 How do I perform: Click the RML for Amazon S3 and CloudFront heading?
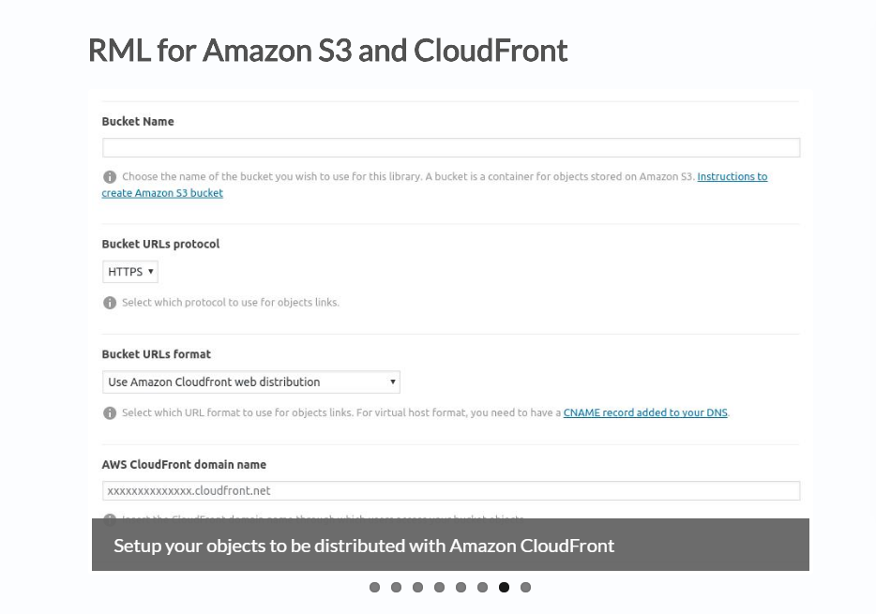(x=327, y=50)
